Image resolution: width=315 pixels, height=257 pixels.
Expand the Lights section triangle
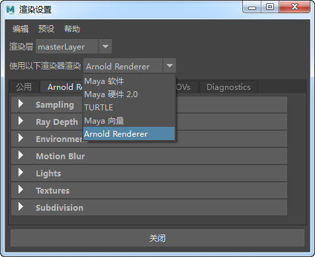click(21, 172)
